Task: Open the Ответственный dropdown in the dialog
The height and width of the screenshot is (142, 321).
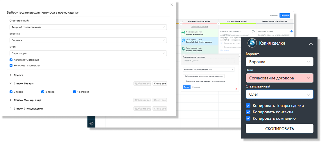Action: pos(88,27)
